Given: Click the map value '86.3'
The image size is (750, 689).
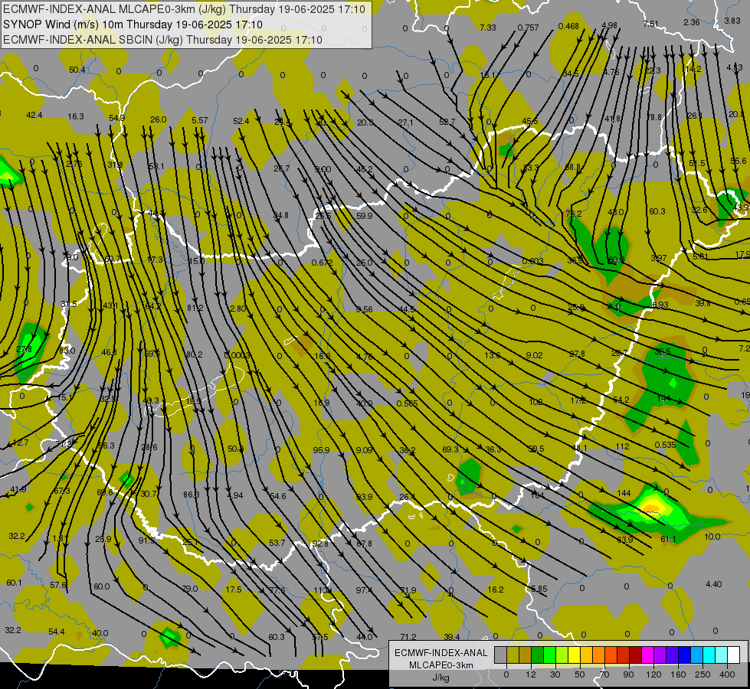Looking at the screenshot, I should (192, 495).
